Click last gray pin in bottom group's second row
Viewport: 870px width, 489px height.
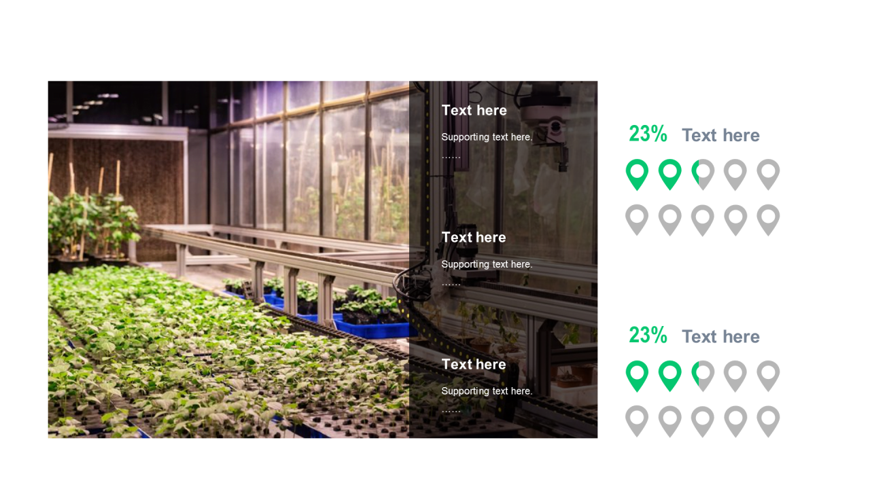(768, 422)
